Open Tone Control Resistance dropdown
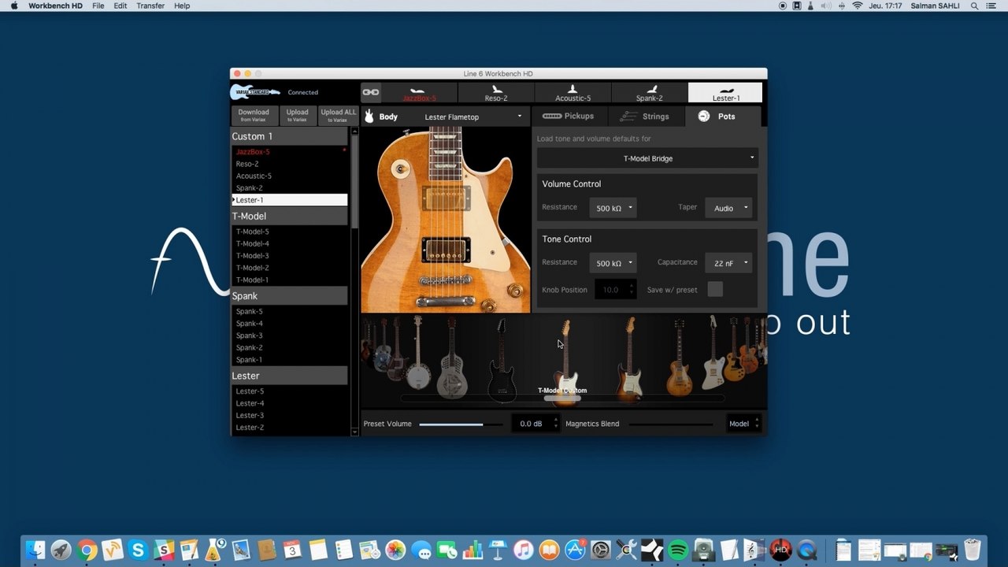Image resolution: width=1008 pixels, height=567 pixels. 613,263
